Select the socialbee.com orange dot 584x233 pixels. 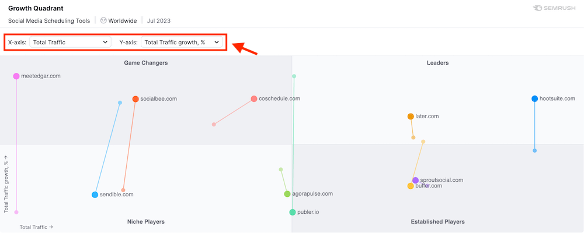[135, 99]
